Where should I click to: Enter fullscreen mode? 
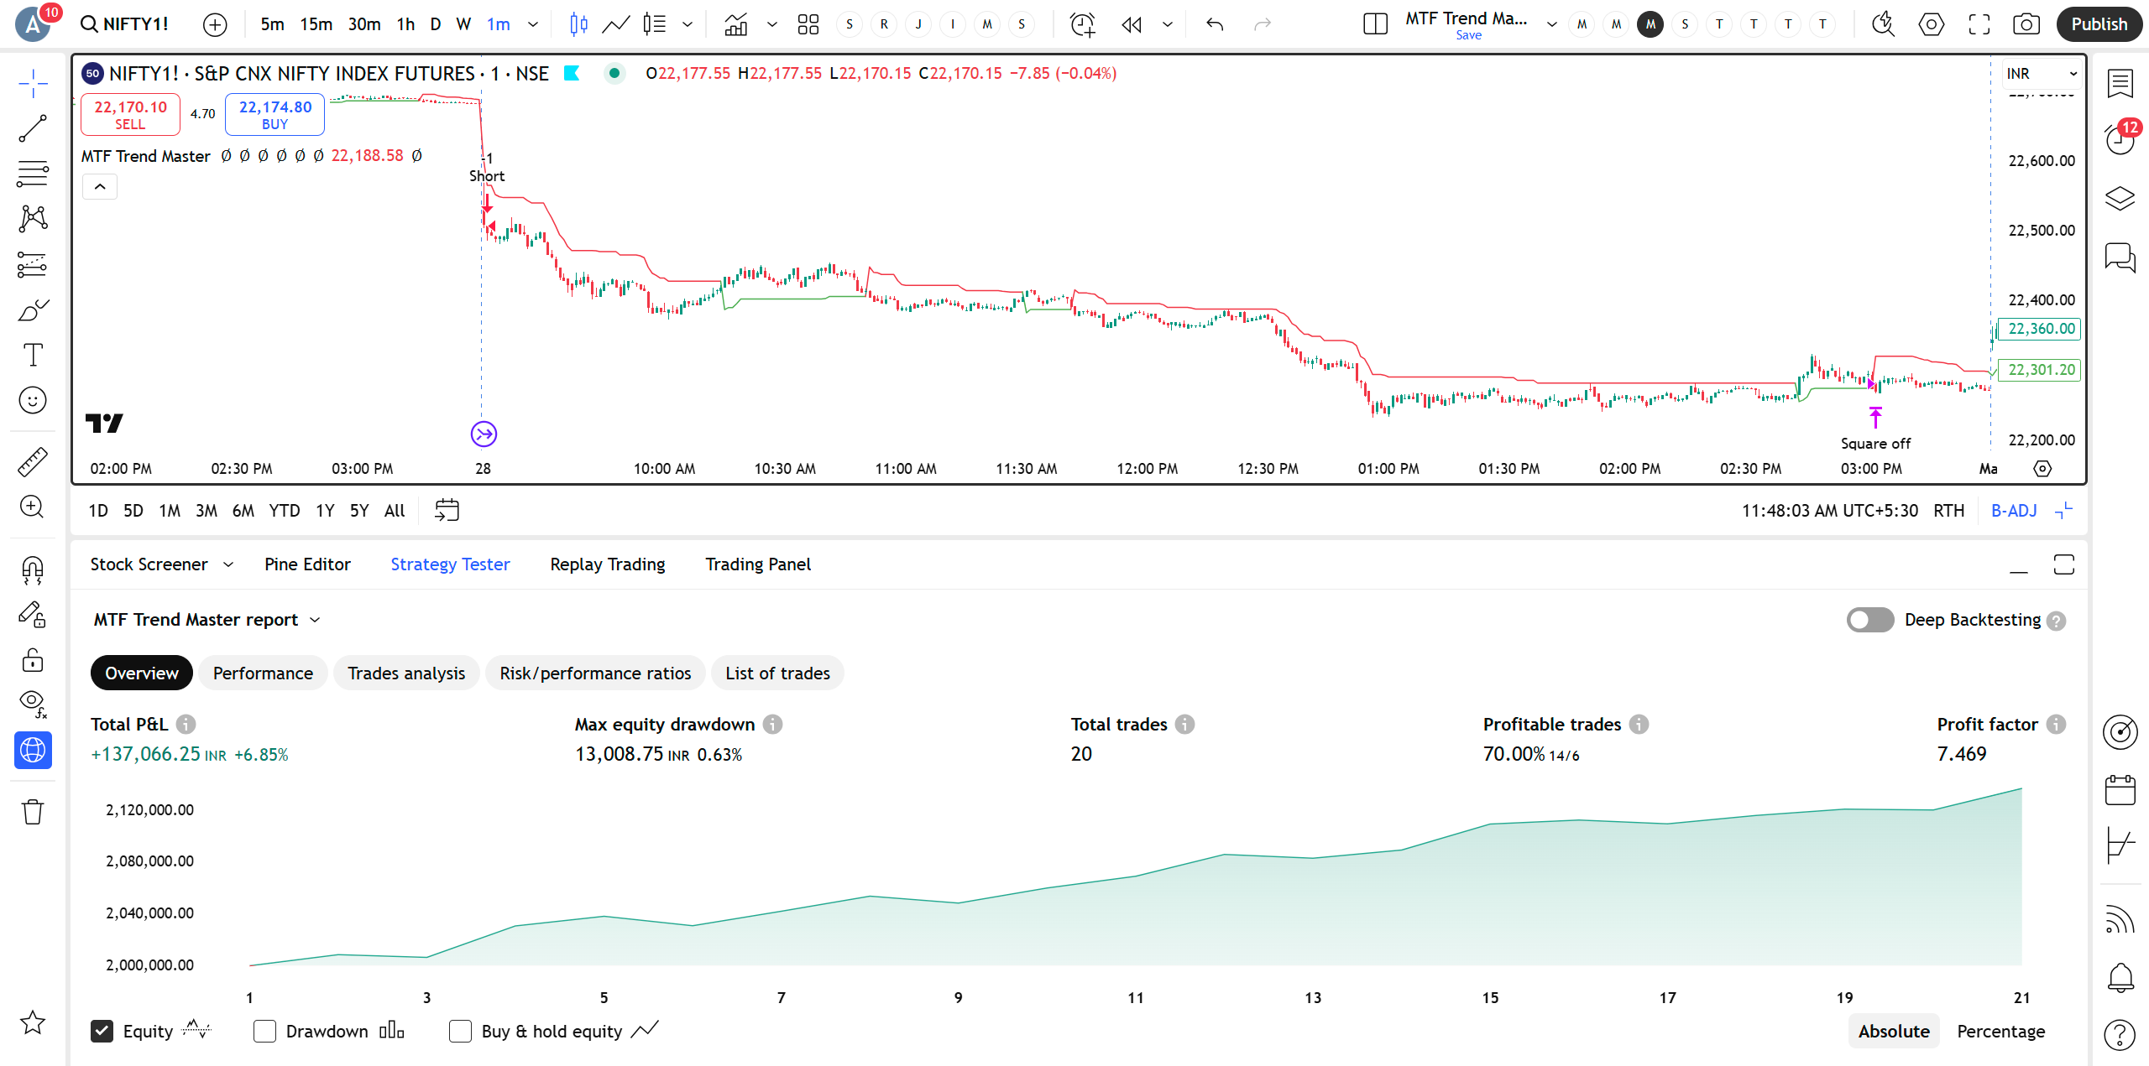click(x=1979, y=24)
